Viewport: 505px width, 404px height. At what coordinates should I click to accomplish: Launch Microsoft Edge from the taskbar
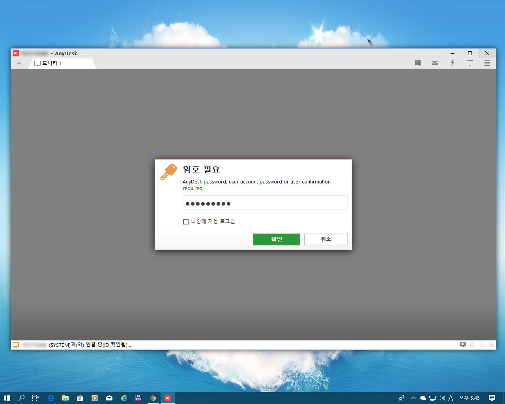(x=50, y=398)
